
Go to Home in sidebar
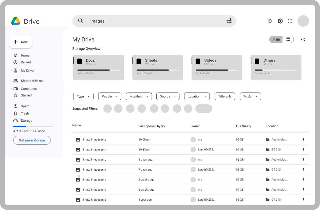coord(25,55)
